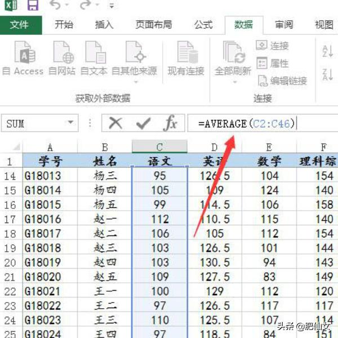Click the 全部刷新 refresh icon
This screenshot has height=338, width=338.
[x=233, y=52]
